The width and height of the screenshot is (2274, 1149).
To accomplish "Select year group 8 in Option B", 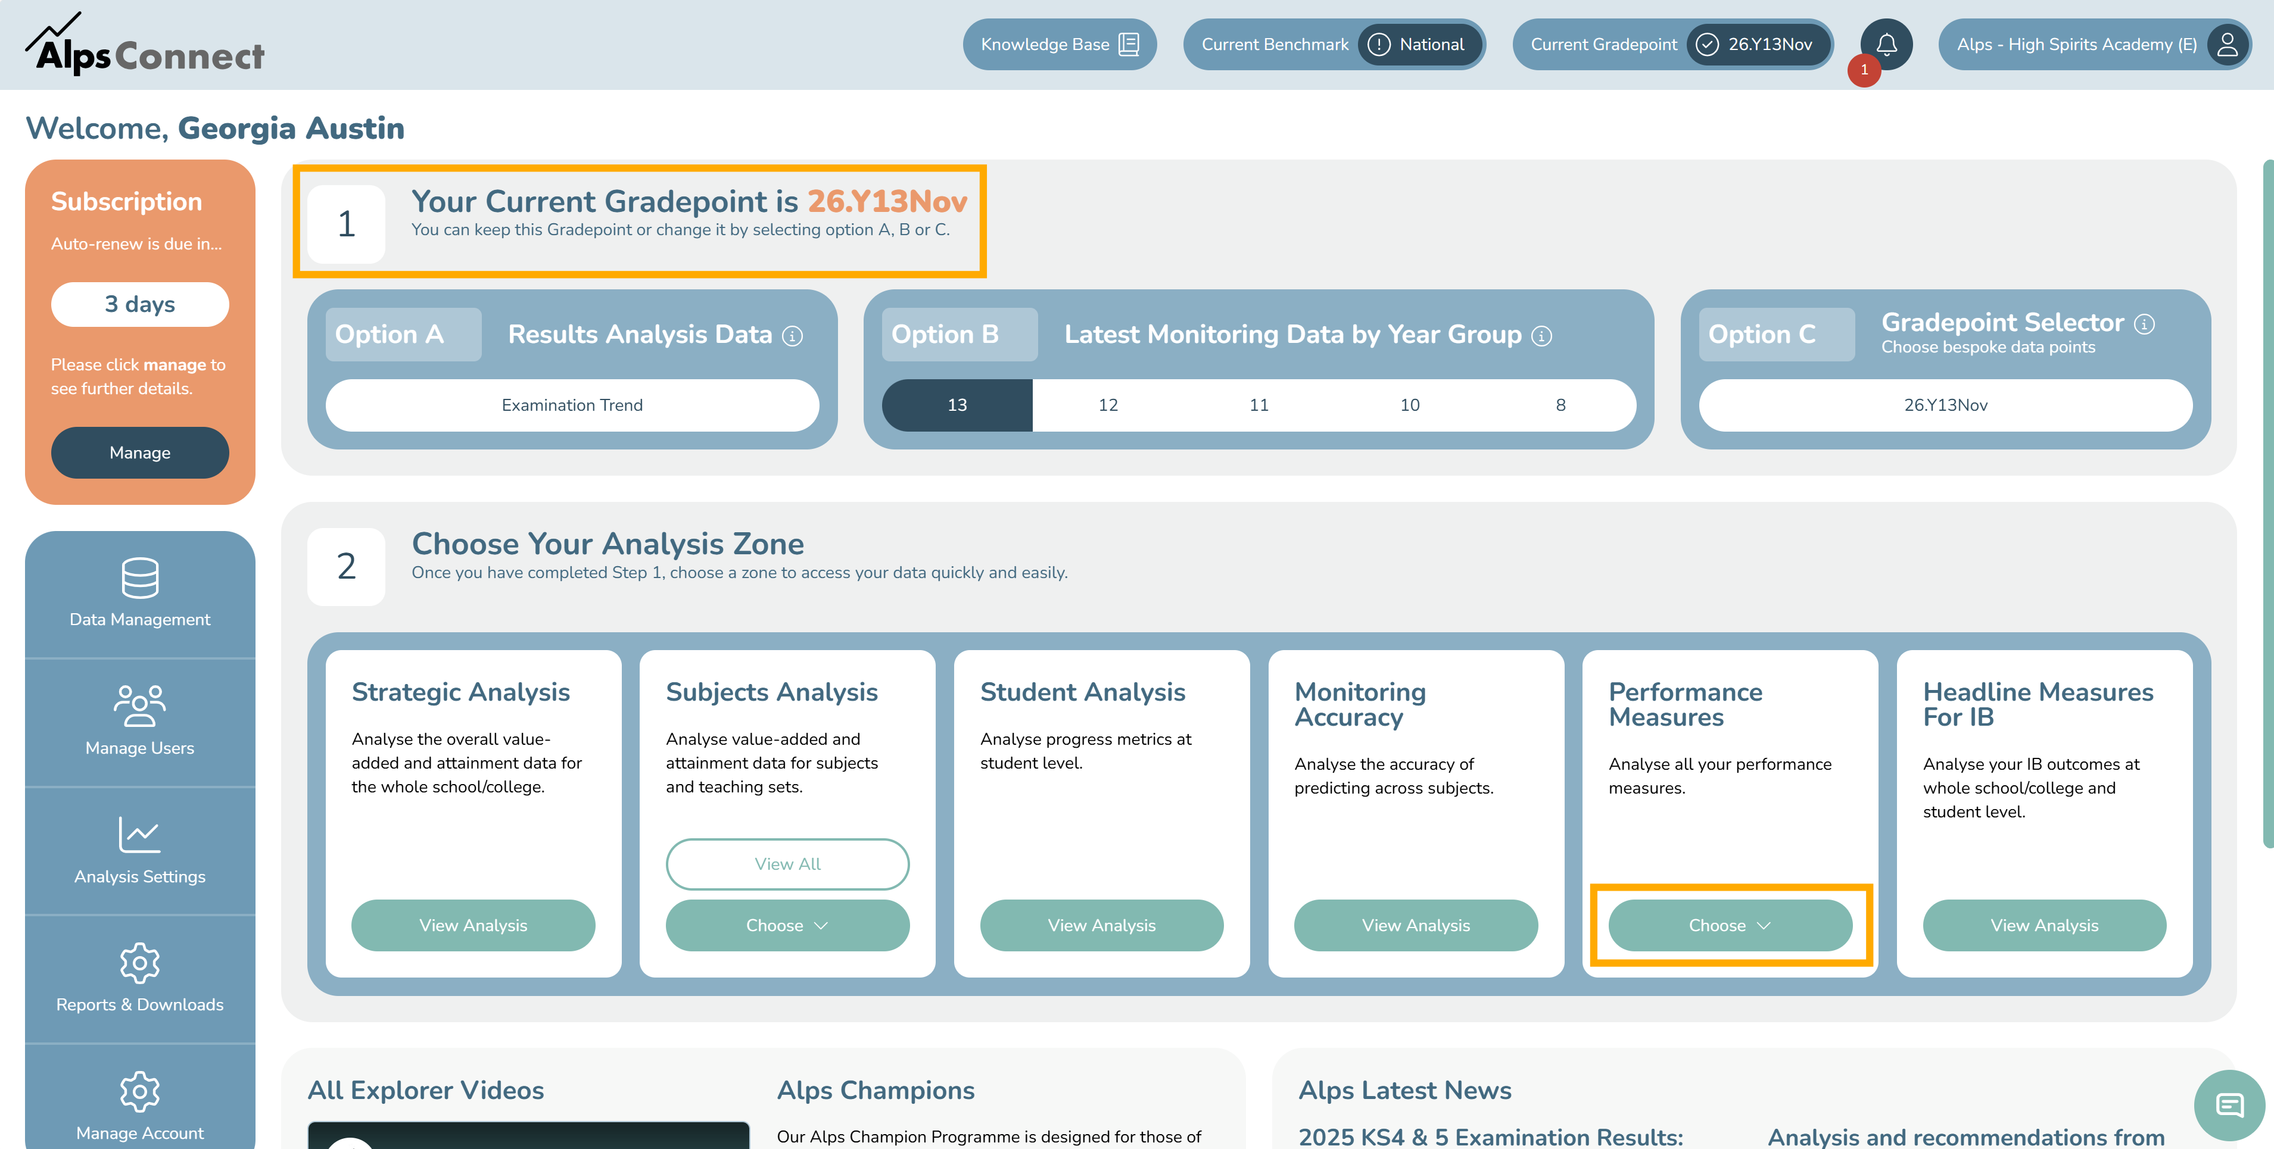I will point(1560,405).
